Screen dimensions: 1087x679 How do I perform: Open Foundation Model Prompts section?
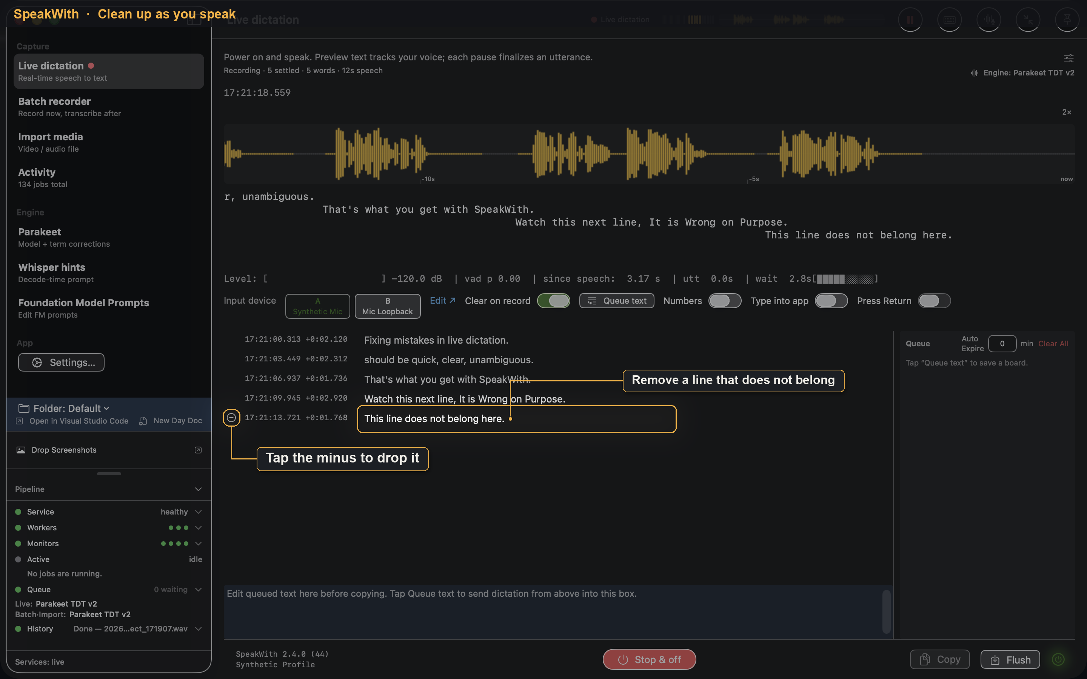pos(109,309)
